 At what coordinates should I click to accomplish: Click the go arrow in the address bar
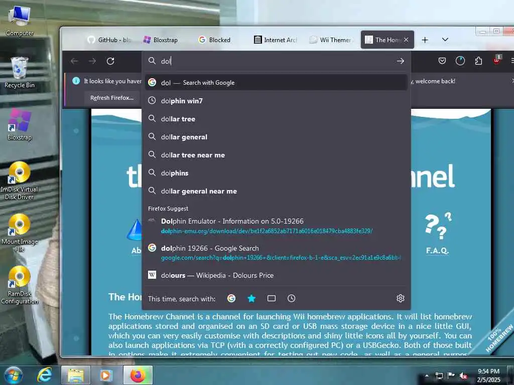point(400,61)
